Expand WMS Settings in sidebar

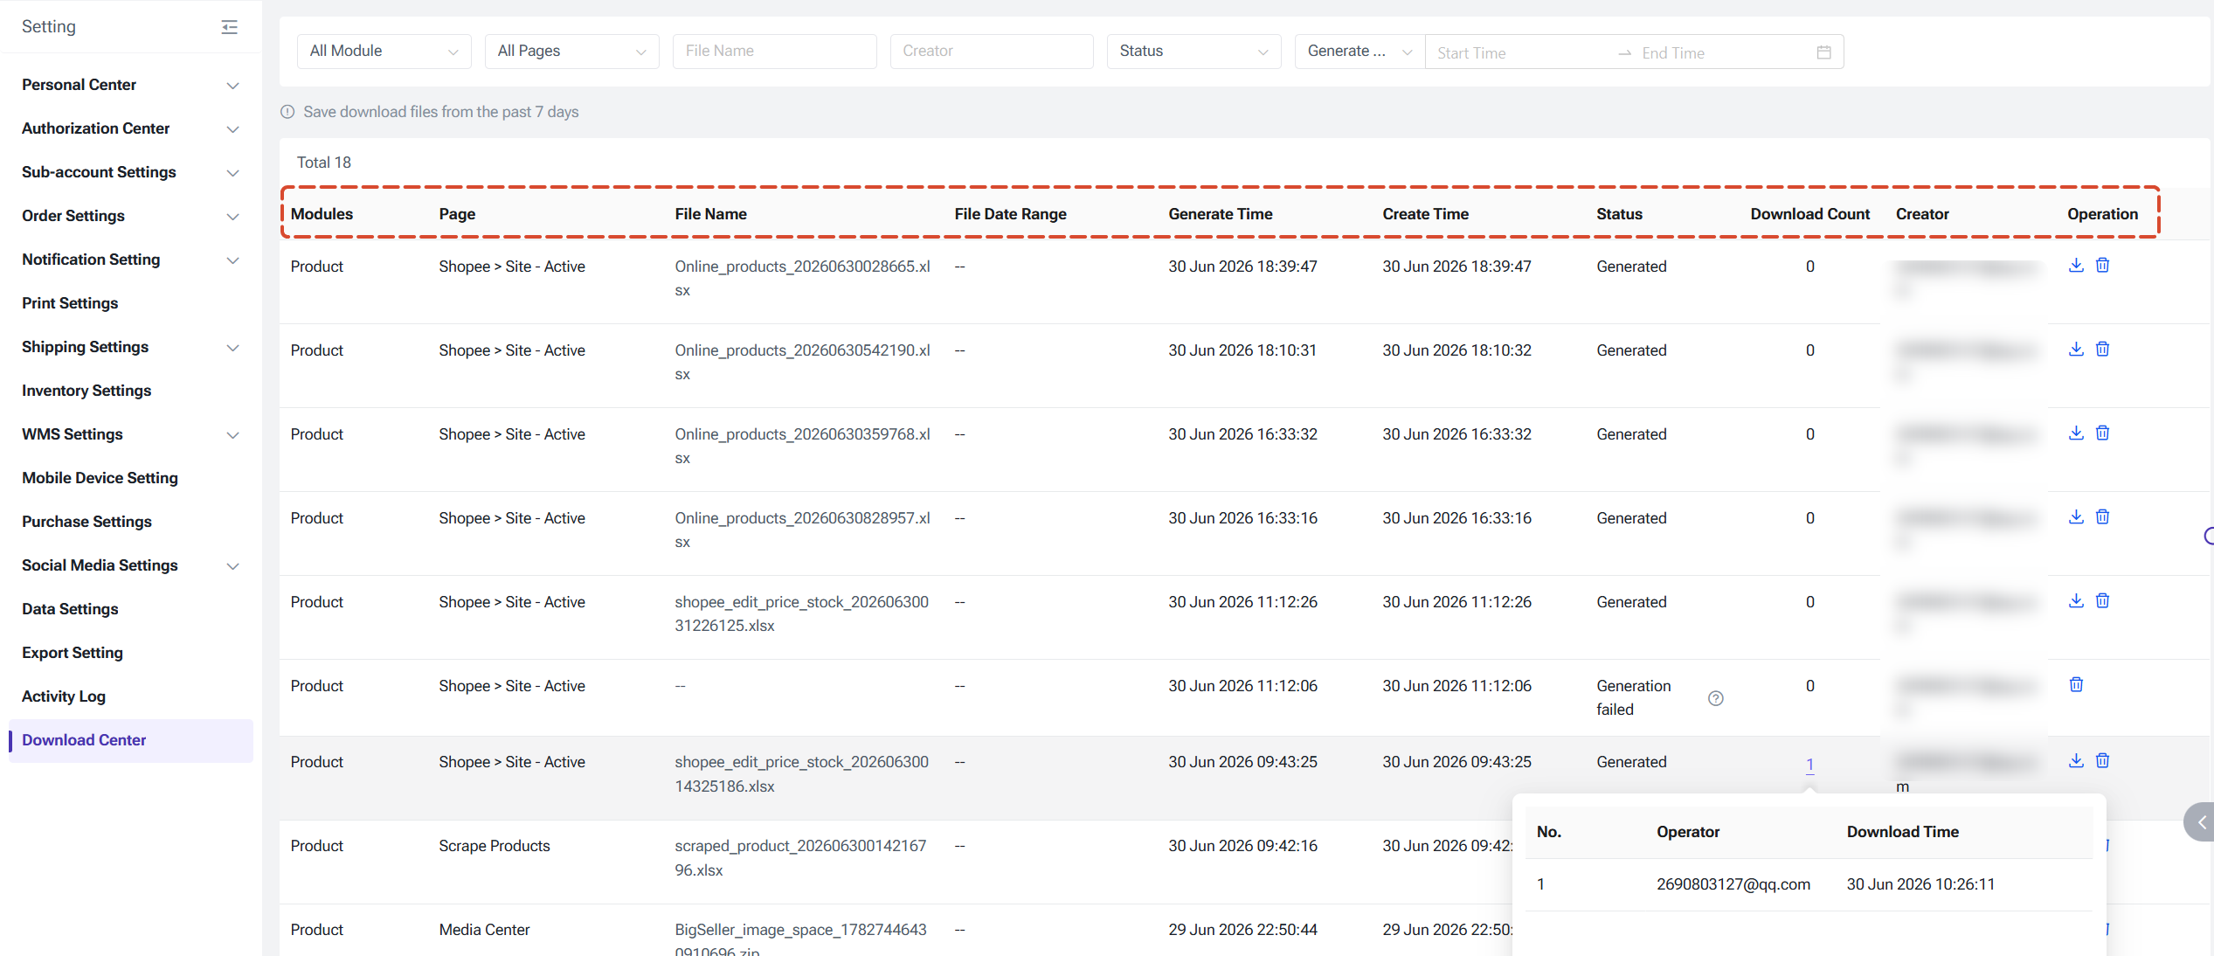(131, 434)
